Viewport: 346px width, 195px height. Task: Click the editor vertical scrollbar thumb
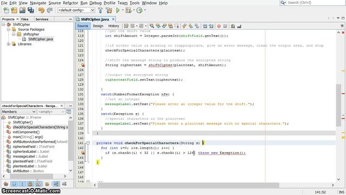[338, 105]
